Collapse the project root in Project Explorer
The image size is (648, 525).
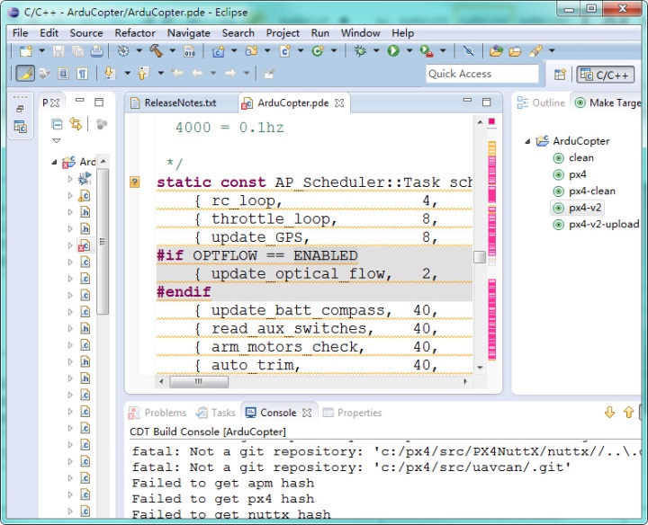point(54,162)
